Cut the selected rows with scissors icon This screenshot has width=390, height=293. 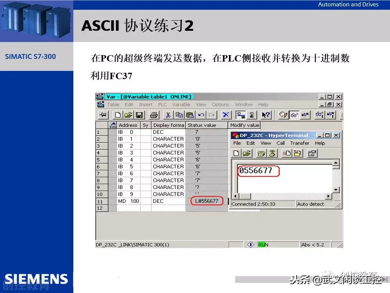[x=168, y=115]
